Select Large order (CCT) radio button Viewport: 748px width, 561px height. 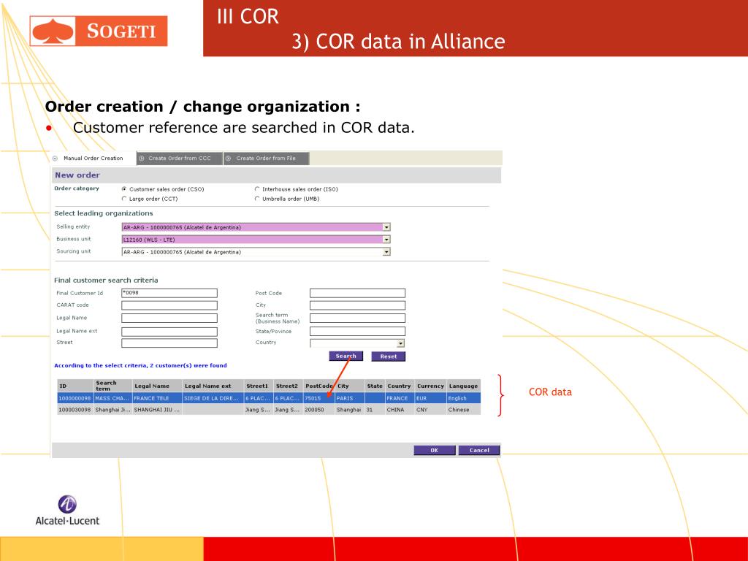(x=124, y=199)
